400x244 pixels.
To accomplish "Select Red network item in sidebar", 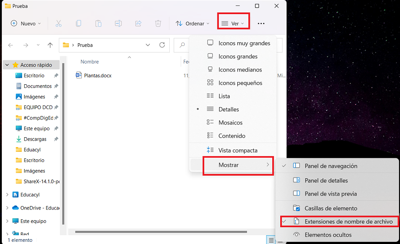I will coord(24,233).
